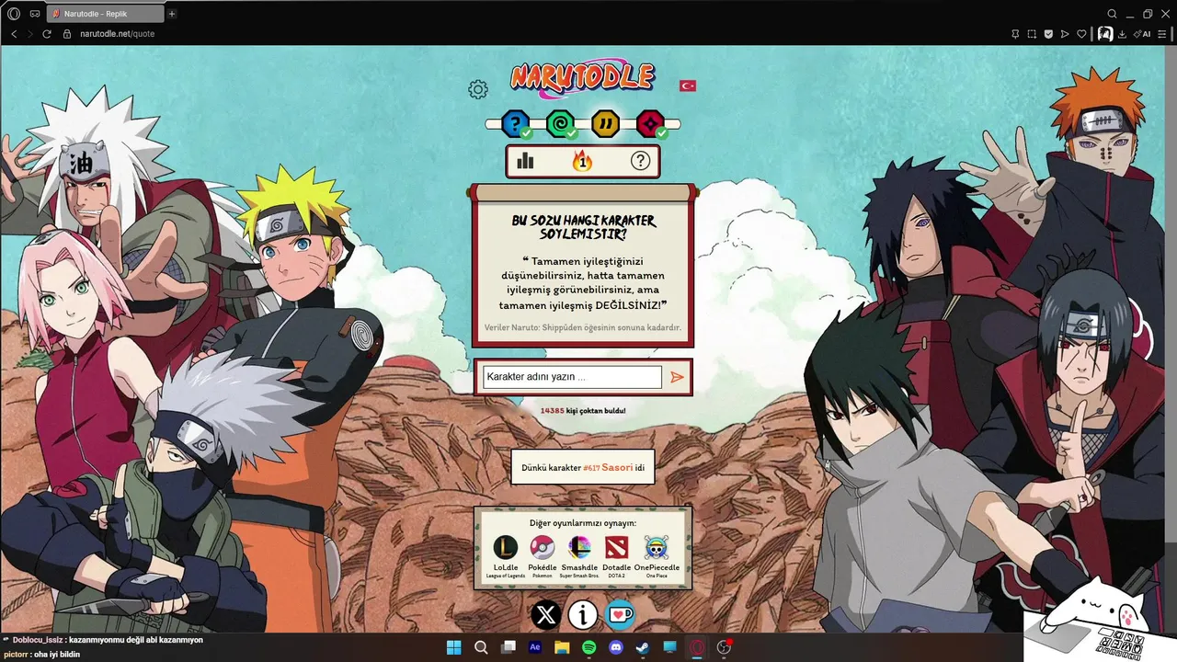Open Spotify from the taskbar
This screenshot has height=662, width=1177.
click(x=589, y=647)
